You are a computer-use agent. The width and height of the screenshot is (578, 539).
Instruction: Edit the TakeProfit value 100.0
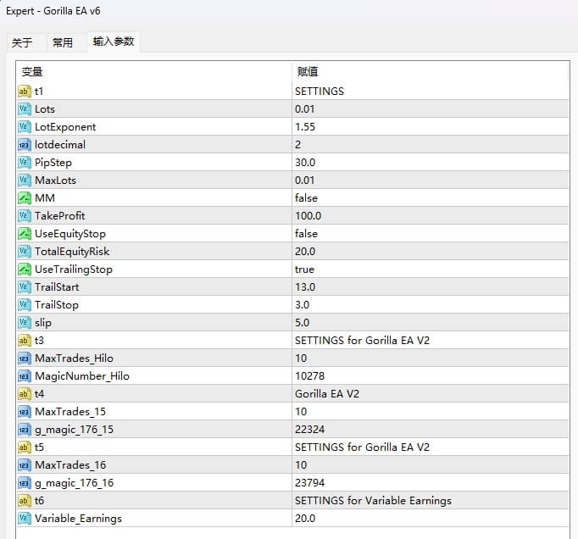[x=429, y=215]
